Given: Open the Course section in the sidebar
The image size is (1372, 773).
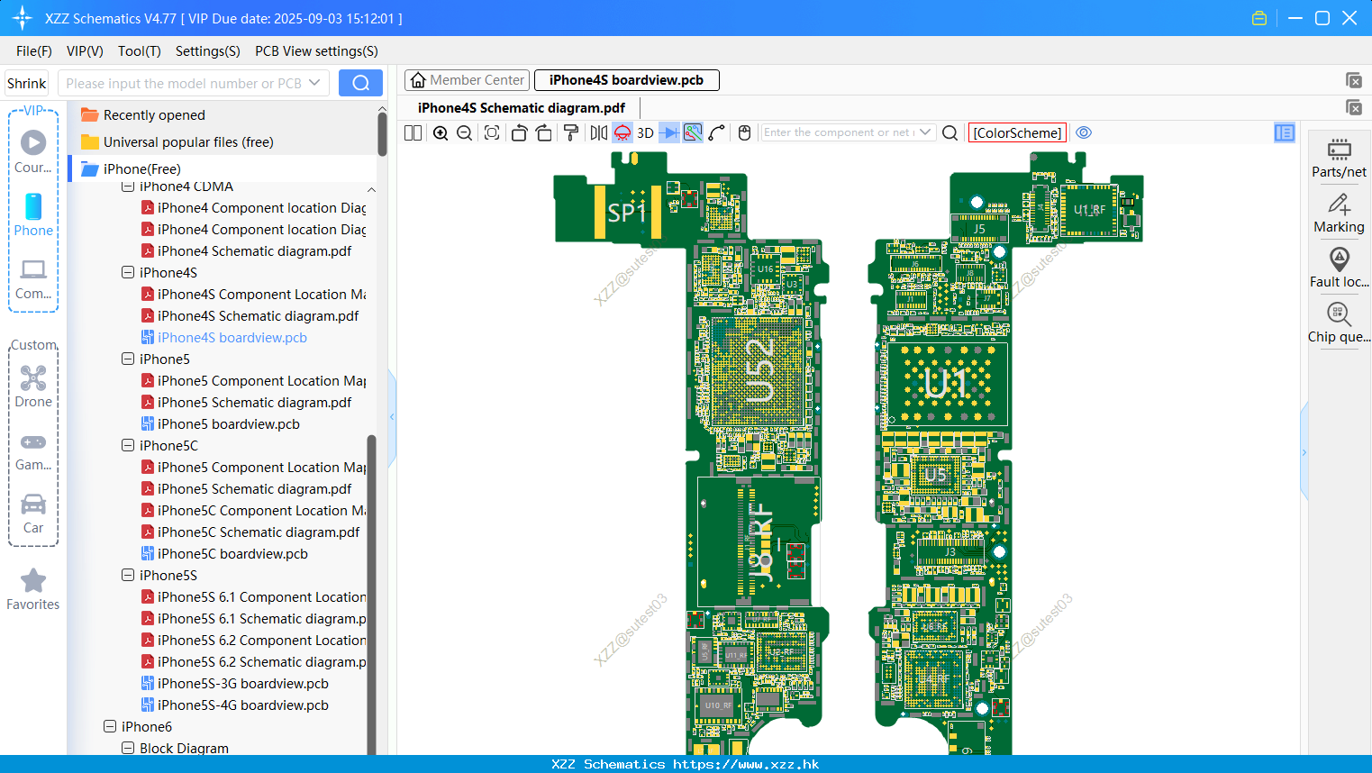Looking at the screenshot, I should 33,152.
